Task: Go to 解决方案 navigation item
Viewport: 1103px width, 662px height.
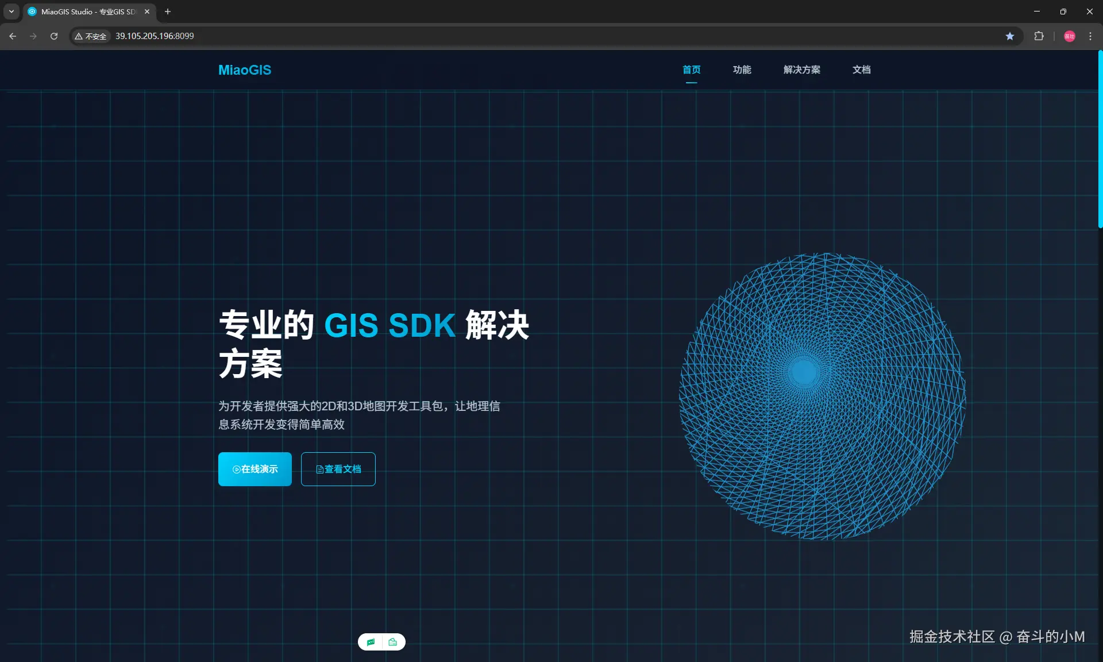Action: (x=801, y=70)
